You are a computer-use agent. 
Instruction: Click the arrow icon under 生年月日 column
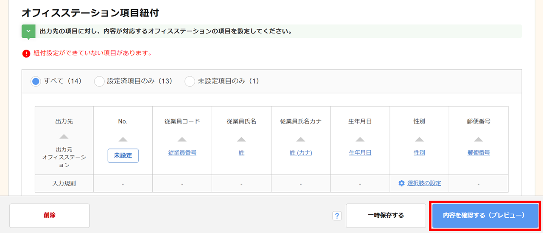(x=360, y=139)
